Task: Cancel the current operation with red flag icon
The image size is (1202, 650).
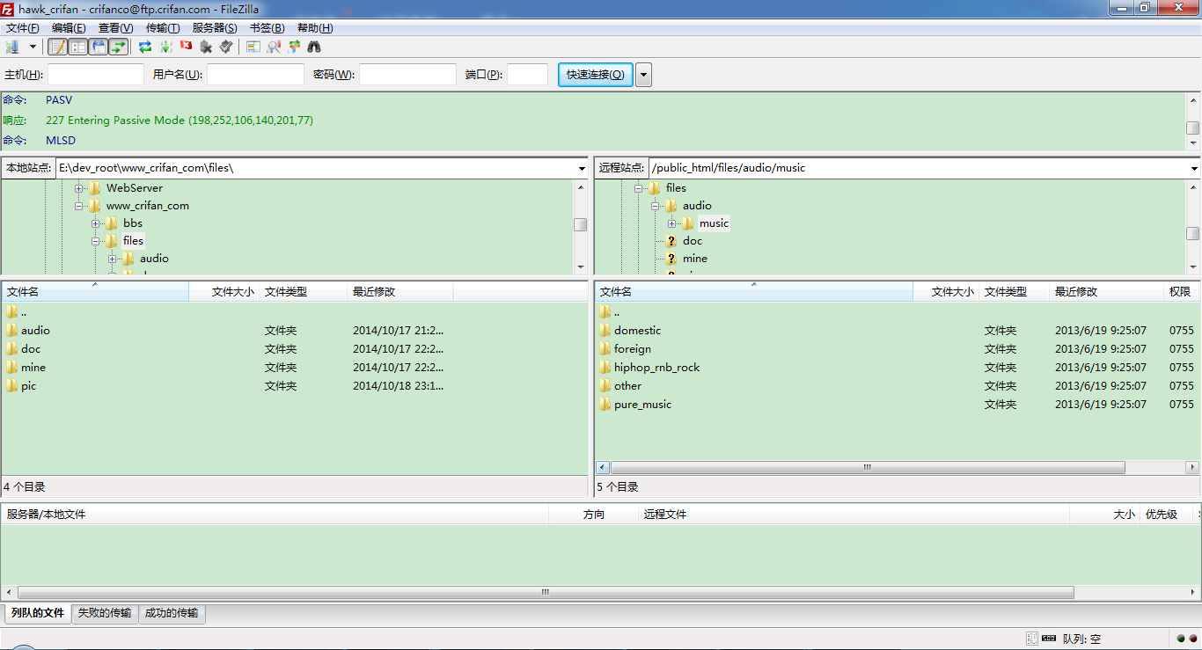Action: pos(186,47)
